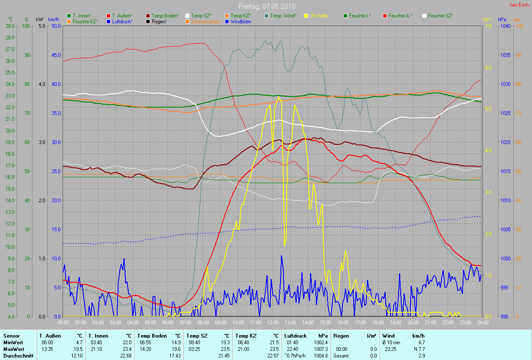This screenshot has height=360, width=532.
Task: Click the Luftdruck maximum '1007.3'
Action: coord(320,349)
